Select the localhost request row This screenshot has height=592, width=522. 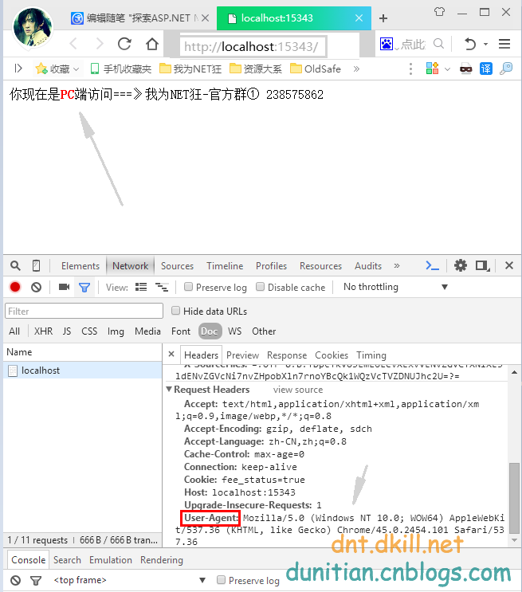[82, 370]
